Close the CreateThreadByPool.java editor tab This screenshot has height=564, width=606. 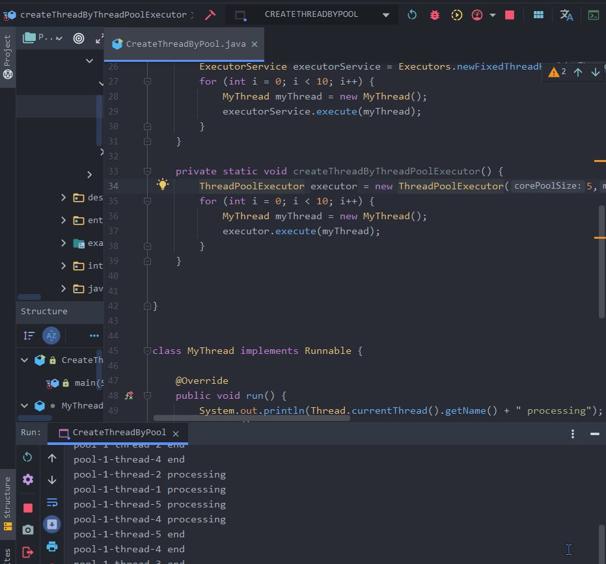(255, 44)
